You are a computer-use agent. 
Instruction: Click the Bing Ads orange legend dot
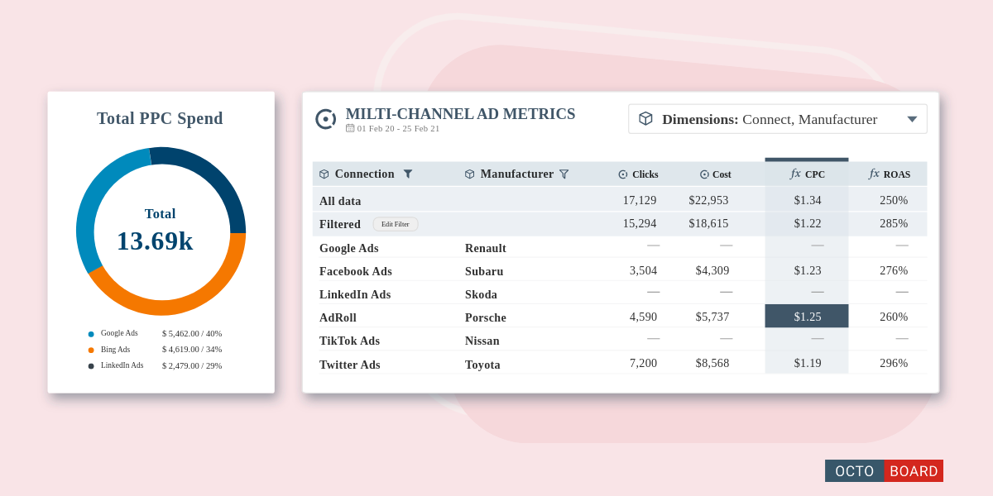tap(91, 350)
